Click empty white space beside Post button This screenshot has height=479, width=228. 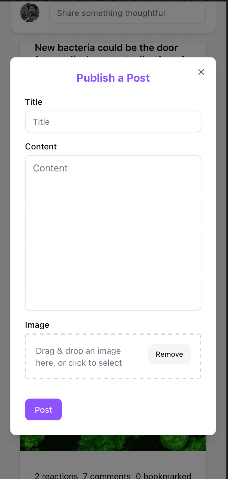click(135, 410)
